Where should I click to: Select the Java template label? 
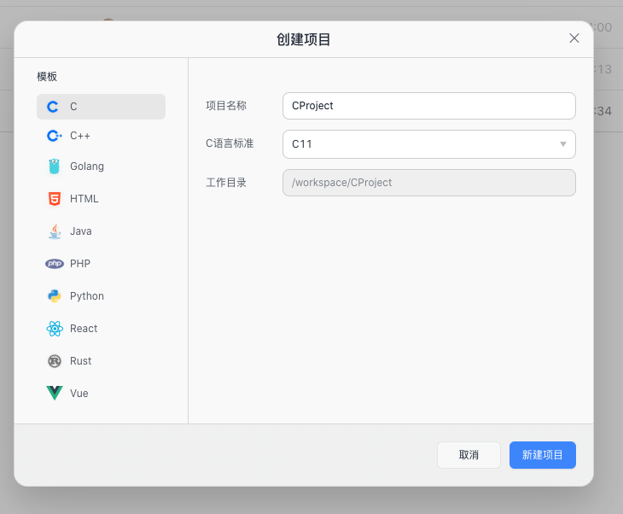pos(81,231)
